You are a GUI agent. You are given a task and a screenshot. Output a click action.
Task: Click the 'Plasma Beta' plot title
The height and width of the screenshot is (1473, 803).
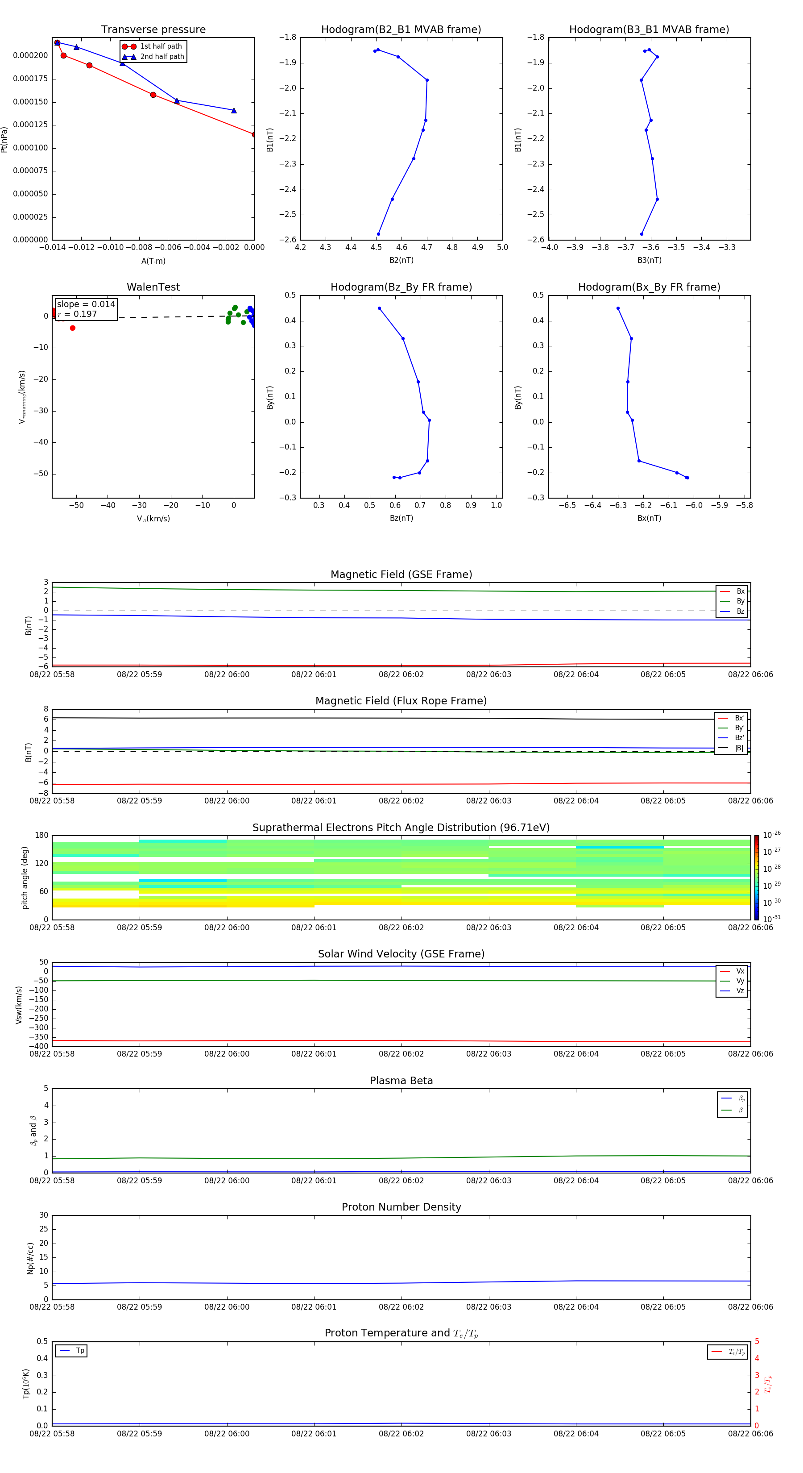point(401,1081)
